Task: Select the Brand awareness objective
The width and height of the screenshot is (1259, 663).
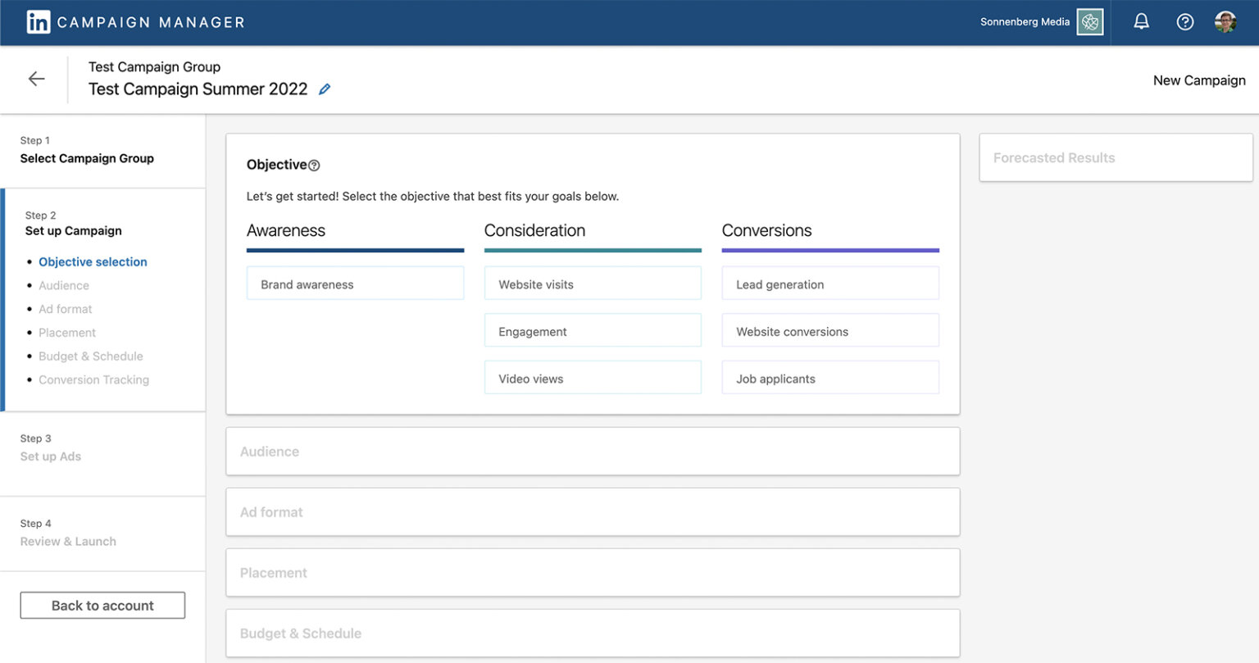Action: click(355, 284)
